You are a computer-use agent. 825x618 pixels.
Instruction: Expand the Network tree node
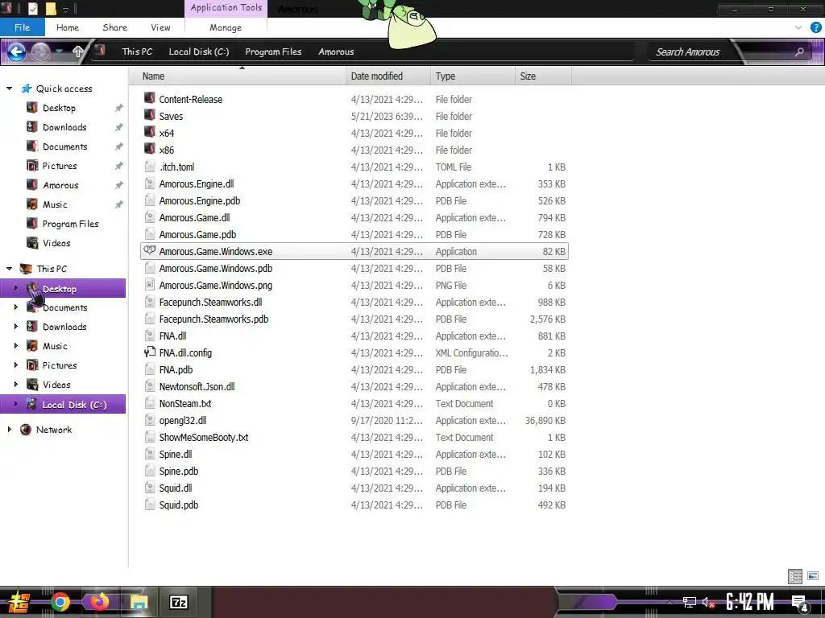pyautogui.click(x=9, y=430)
